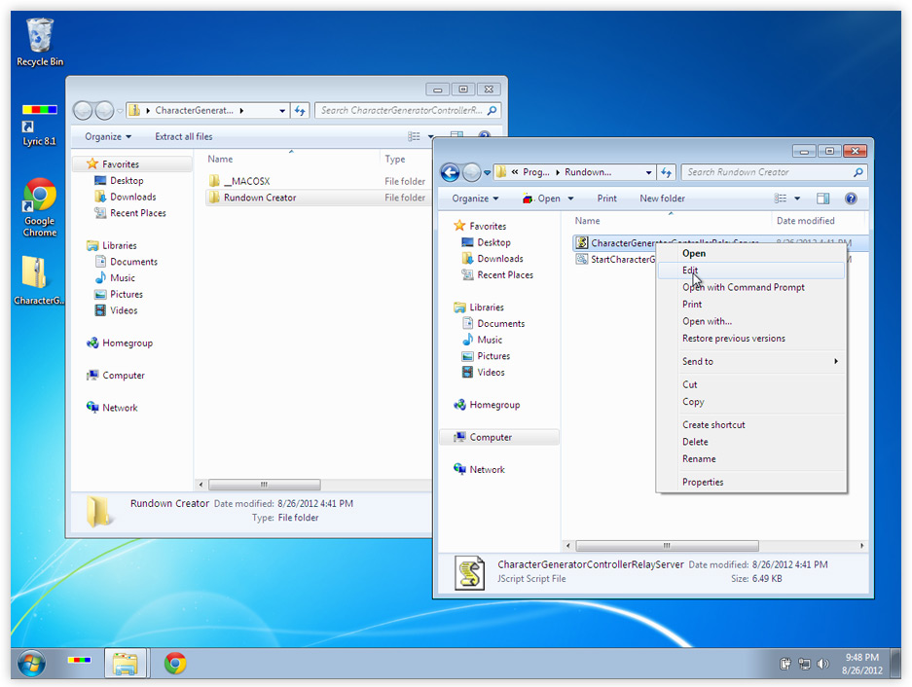Select Computer in the front window sidebar
The width and height of the screenshot is (912, 687).
tap(491, 437)
